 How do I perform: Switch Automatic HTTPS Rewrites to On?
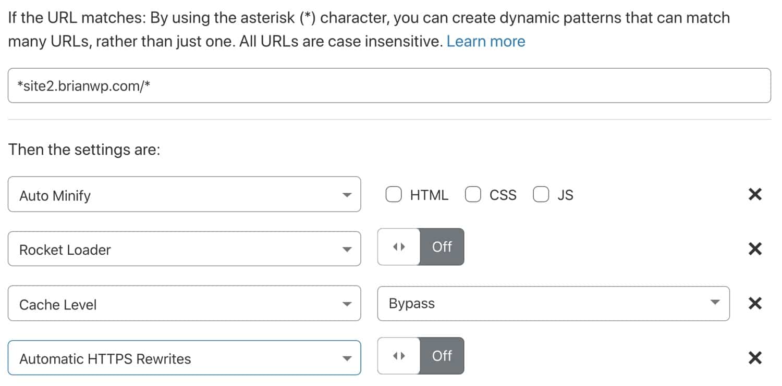pos(441,356)
